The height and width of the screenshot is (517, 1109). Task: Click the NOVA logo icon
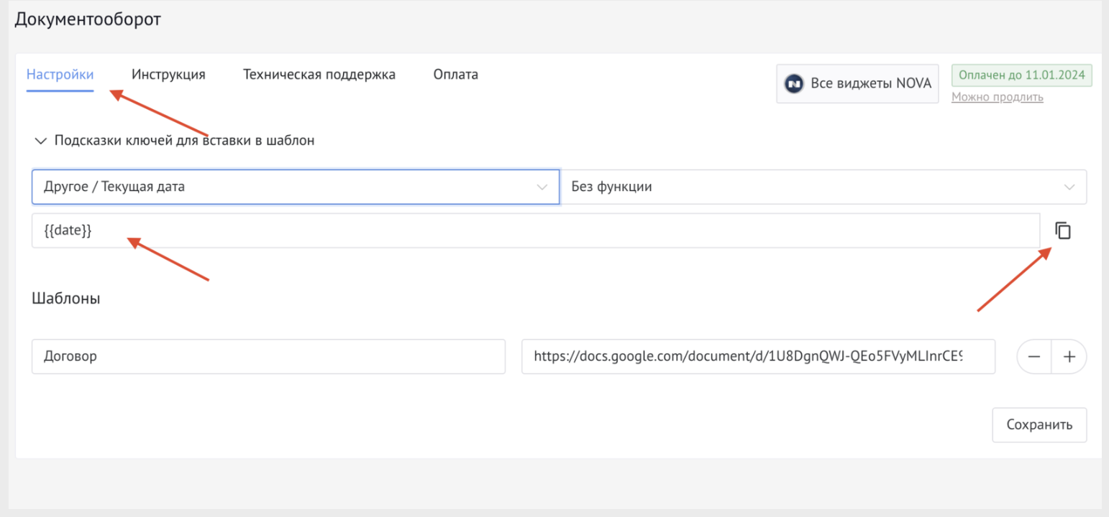794,83
